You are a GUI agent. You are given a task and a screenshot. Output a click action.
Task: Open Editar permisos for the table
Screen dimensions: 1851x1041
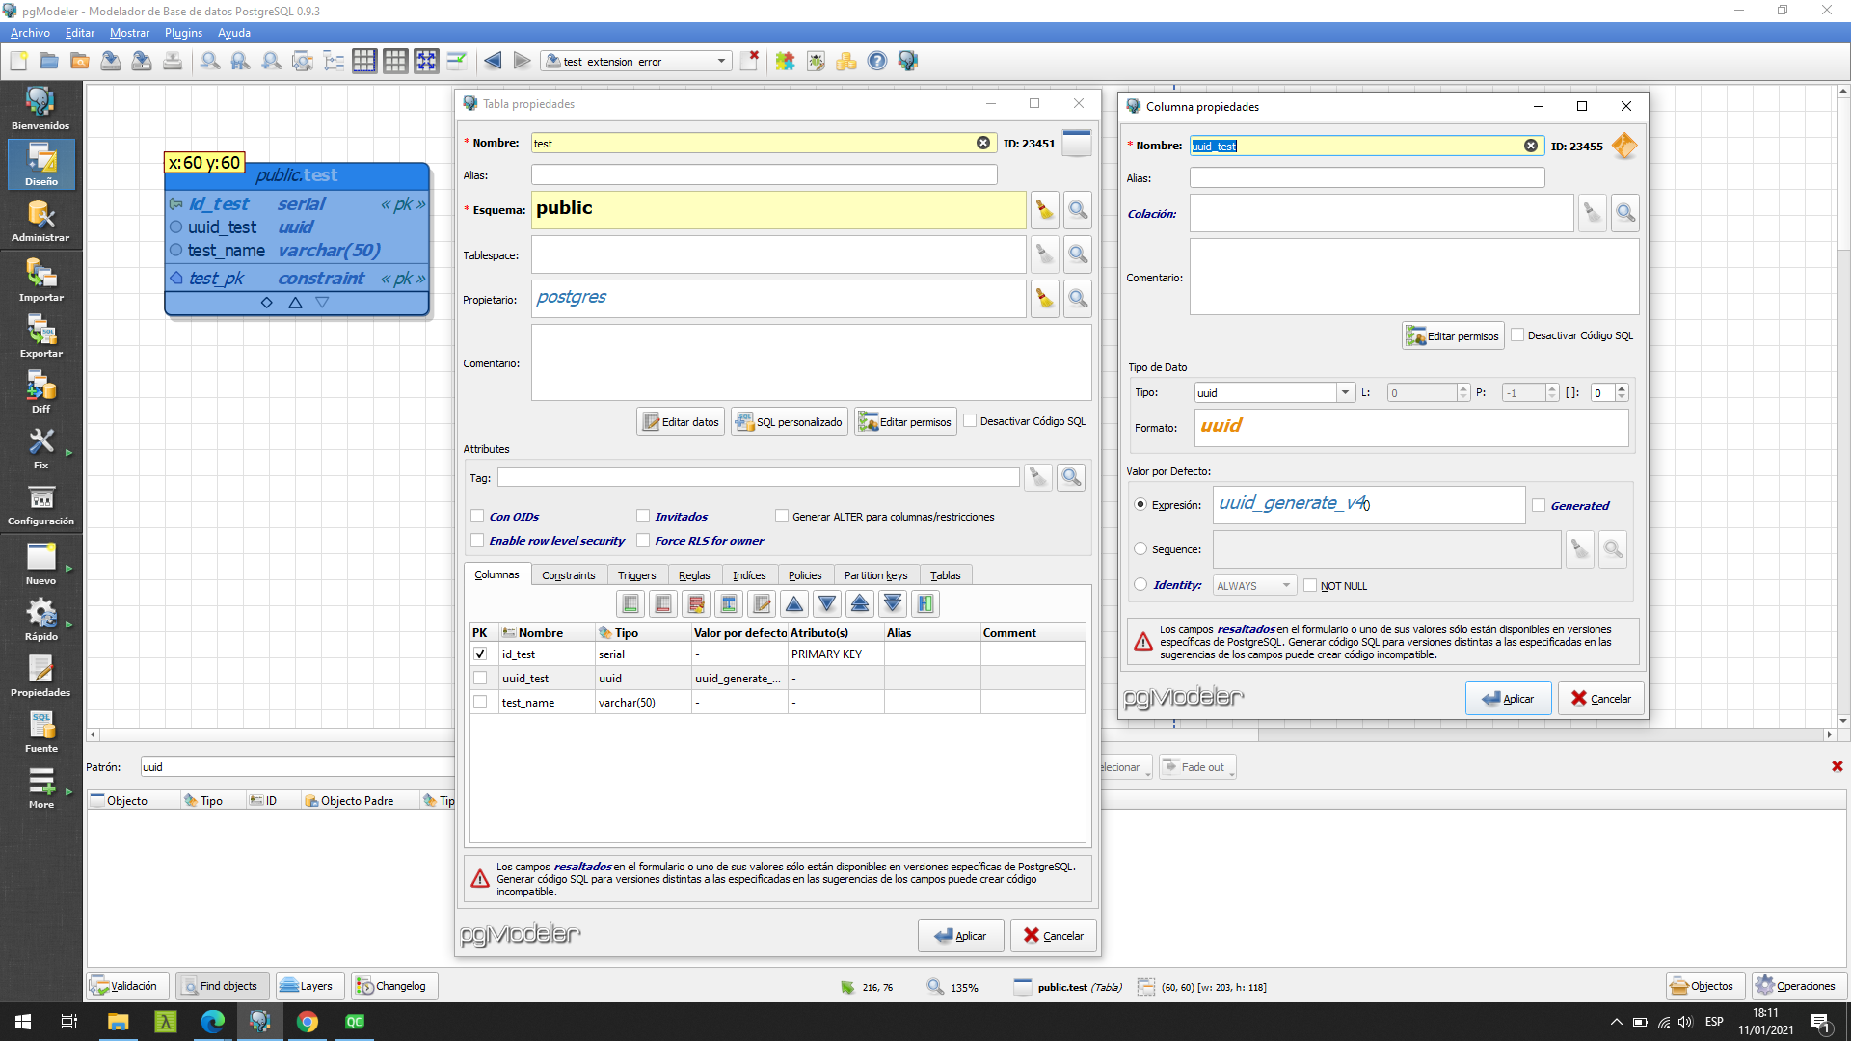(x=904, y=421)
